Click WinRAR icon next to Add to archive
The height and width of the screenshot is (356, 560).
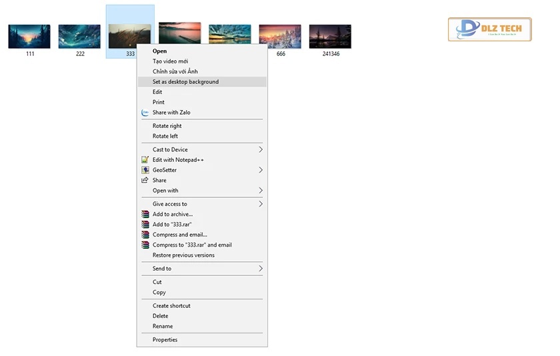(x=145, y=215)
